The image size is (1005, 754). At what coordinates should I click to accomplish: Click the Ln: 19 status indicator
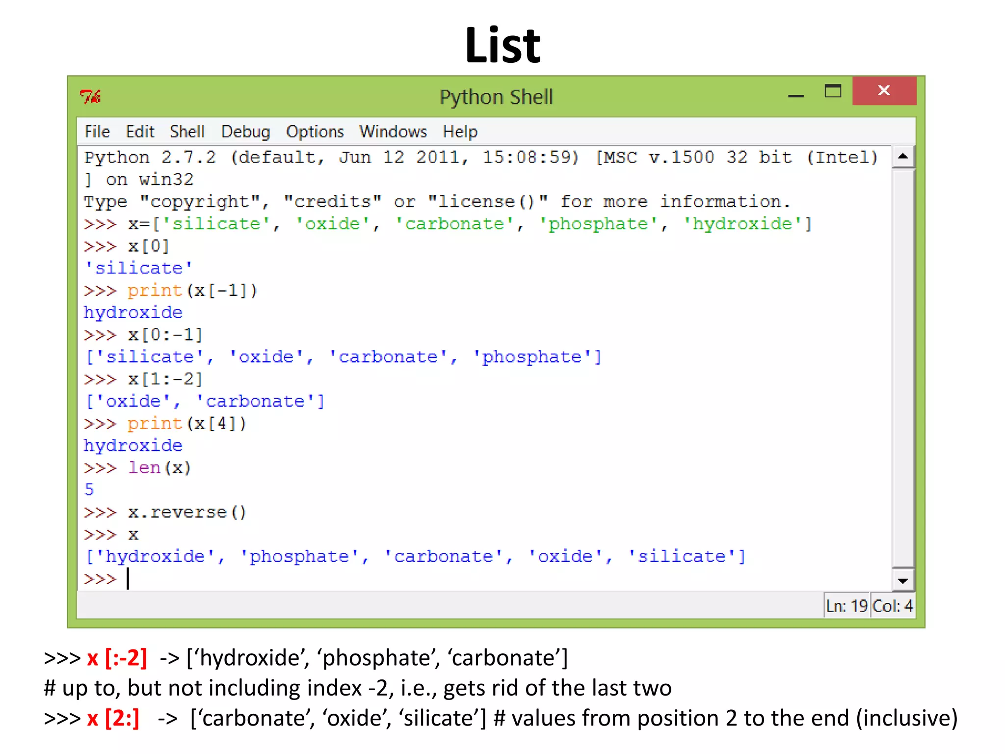(846, 606)
